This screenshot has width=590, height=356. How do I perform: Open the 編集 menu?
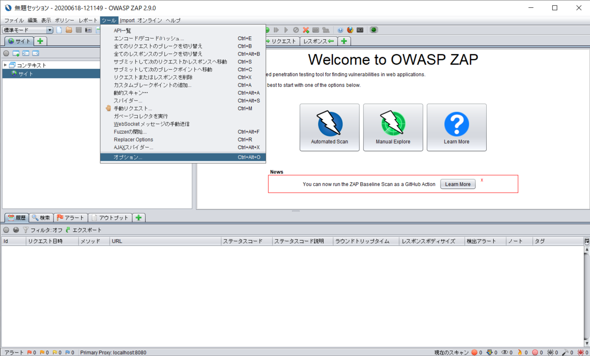[32, 20]
